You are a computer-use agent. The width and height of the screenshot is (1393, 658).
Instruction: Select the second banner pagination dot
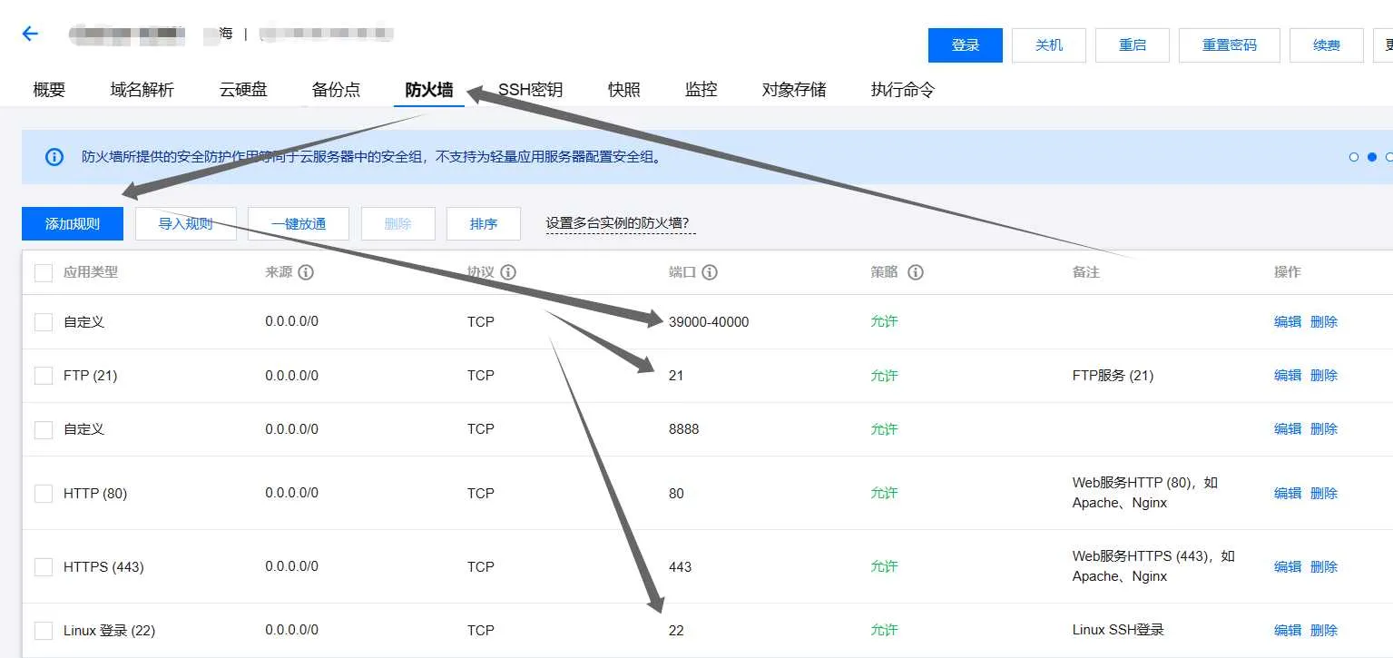point(1372,157)
